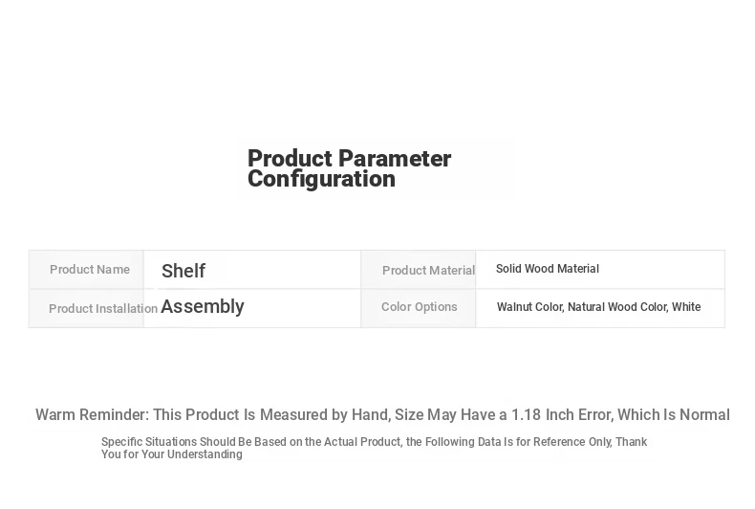Select the 'You for Your Understanding' line
Screen dimensions: 755x509
[172, 454]
